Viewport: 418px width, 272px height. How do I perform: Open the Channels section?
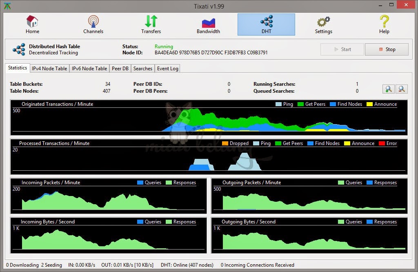(x=93, y=25)
